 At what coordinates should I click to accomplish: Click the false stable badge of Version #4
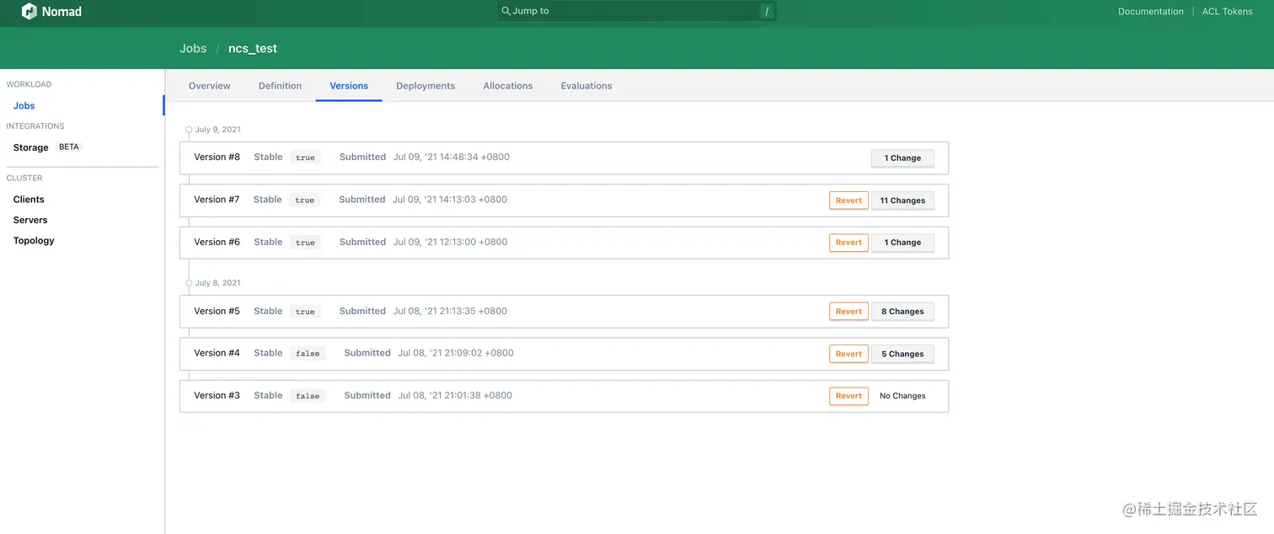(x=308, y=354)
